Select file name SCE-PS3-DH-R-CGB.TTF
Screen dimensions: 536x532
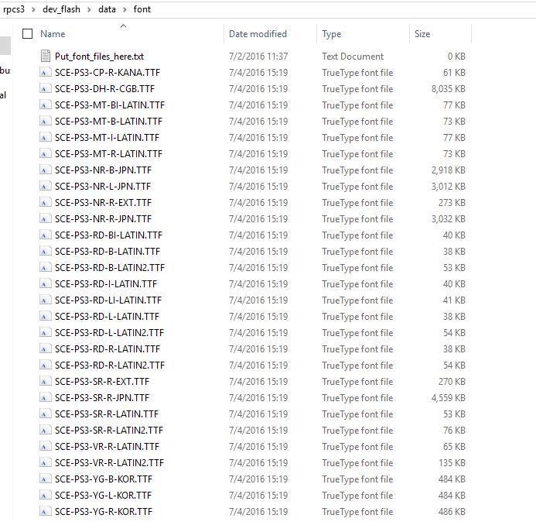tap(104, 88)
